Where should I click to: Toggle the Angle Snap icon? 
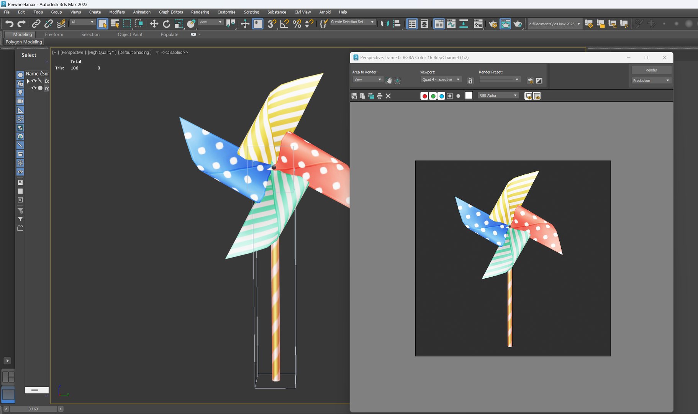[284, 24]
